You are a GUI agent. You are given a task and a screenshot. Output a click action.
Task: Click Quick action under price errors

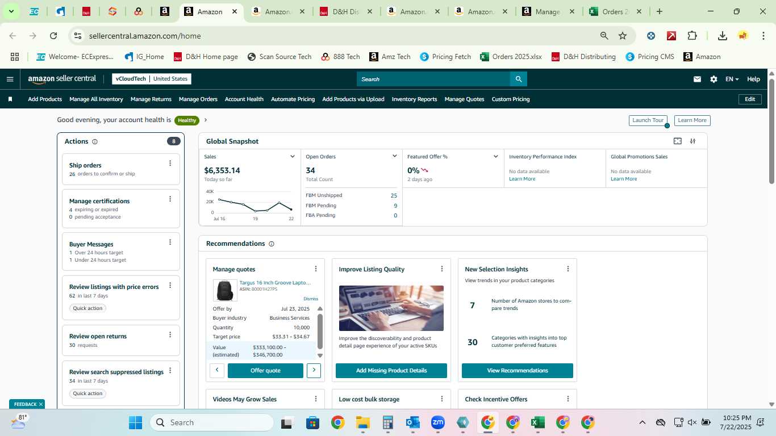pyautogui.click(x=87, y=308)
